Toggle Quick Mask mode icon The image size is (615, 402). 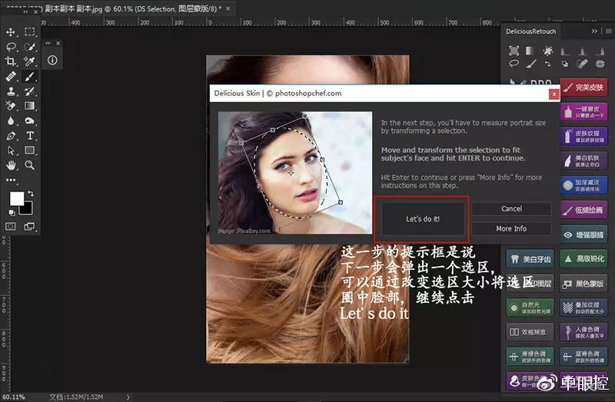(x=11, y=226)
